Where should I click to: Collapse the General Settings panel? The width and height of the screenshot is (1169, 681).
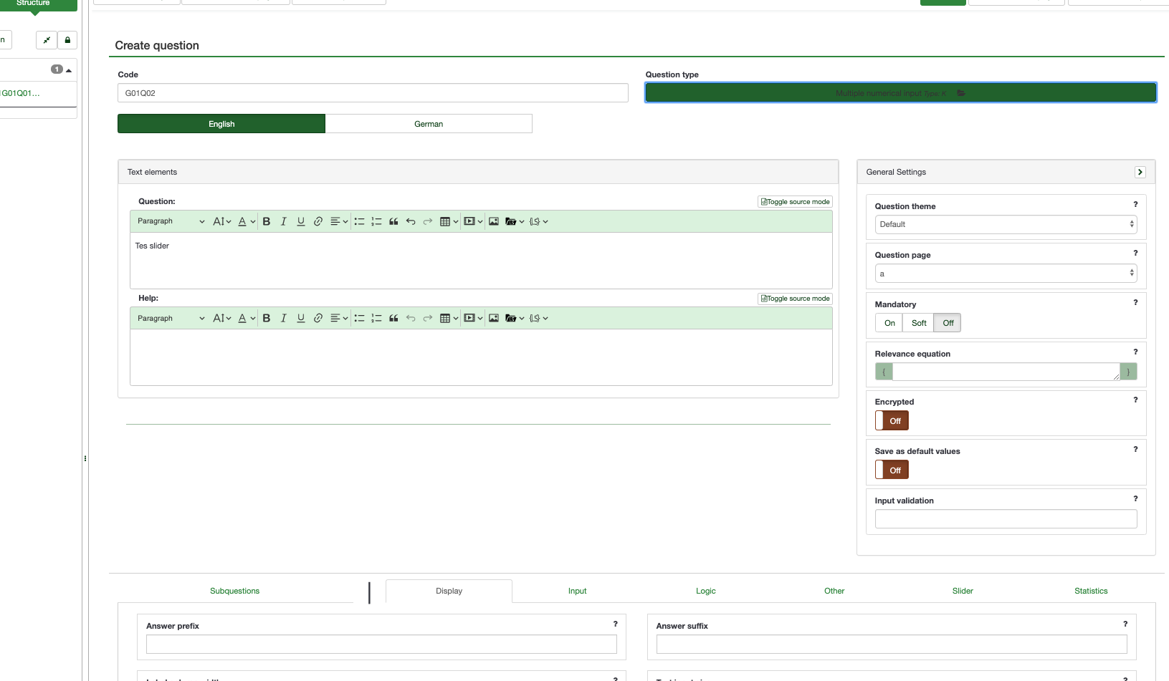pos(1140,172)
